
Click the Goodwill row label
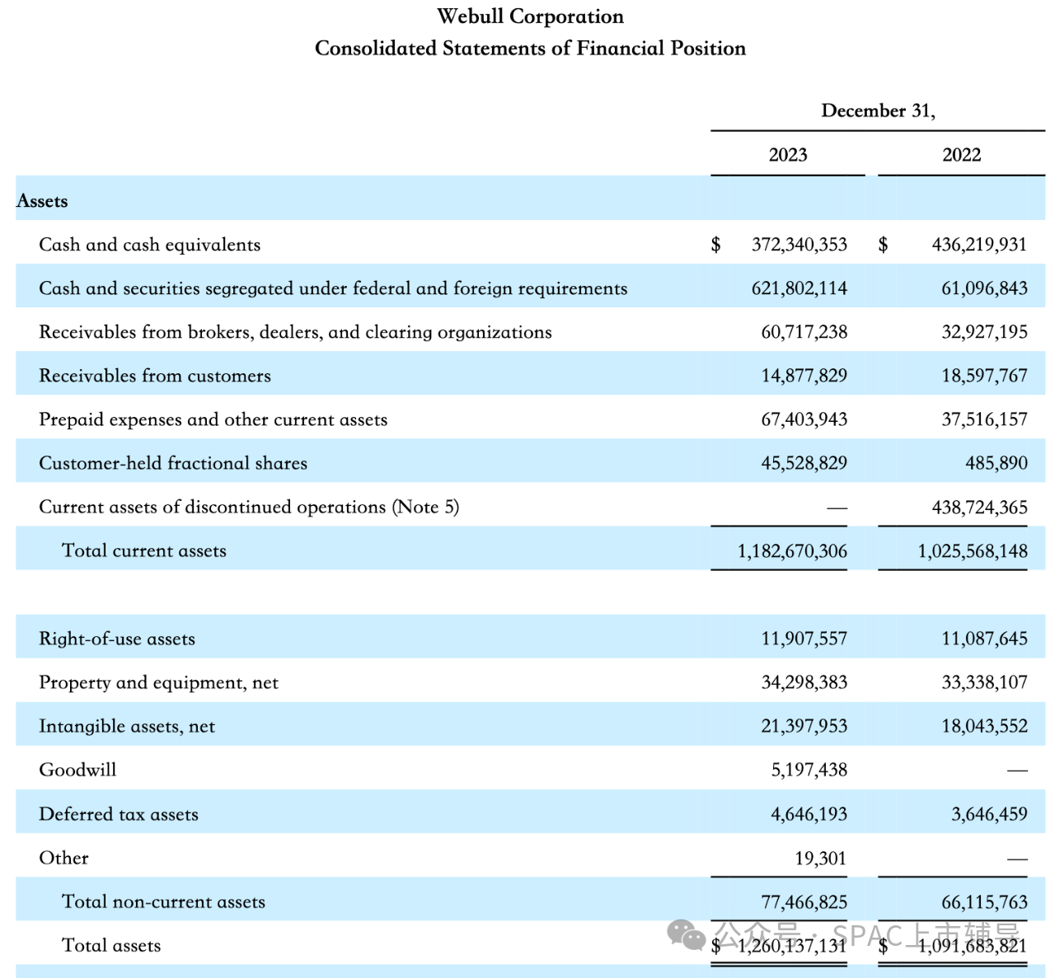click(77, 770)
